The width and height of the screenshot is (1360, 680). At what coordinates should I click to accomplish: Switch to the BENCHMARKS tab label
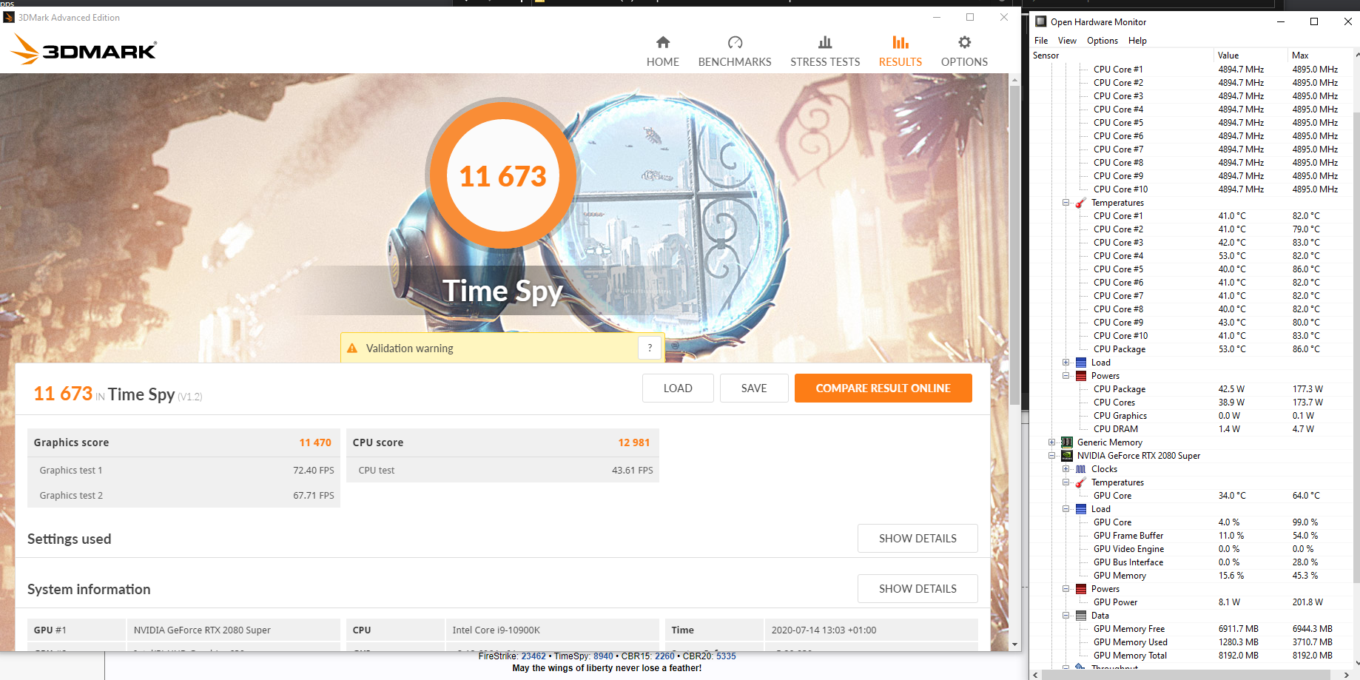(735, 62)
